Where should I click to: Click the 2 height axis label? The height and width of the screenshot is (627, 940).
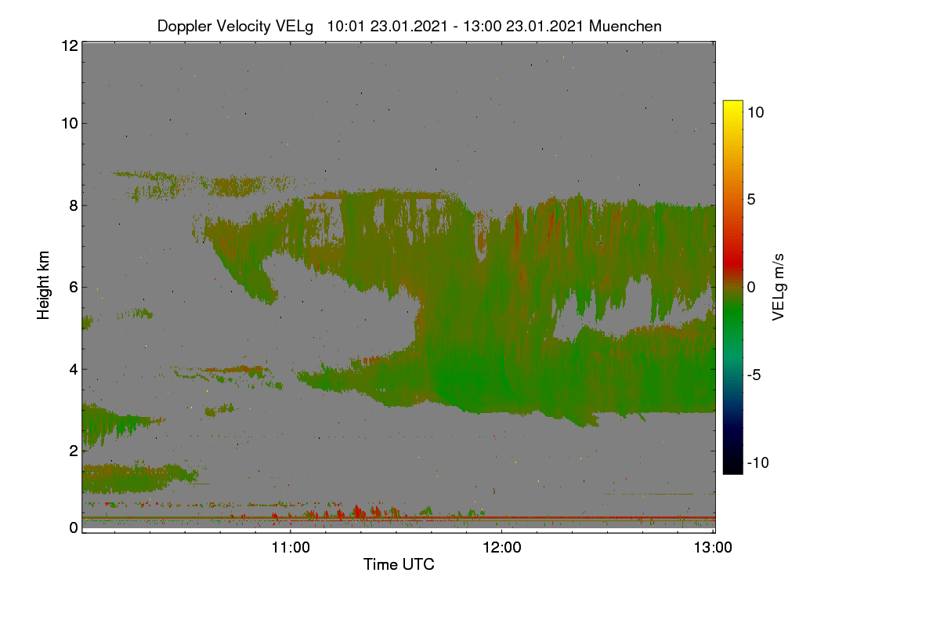74,451
